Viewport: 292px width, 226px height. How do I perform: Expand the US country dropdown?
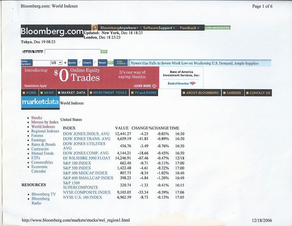[x=56, y=63]
